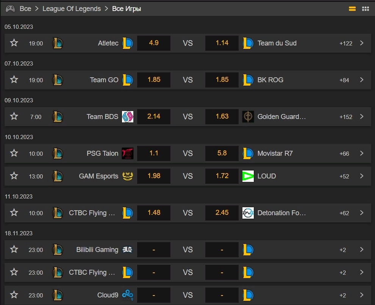
Task: Bet on Atletec at odds 4.9
Action: pos(154,43)
